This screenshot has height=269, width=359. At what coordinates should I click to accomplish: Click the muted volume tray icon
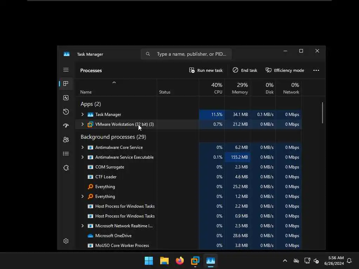[x=316, y=261]
